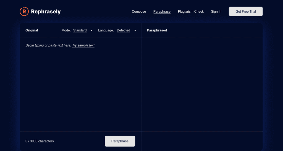The image size is (283, 151).
Task: Click the Sign In link
Action: tap(216, 12)
